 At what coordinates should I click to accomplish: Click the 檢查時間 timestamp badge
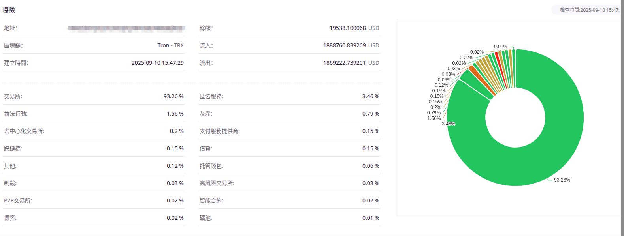(589, 10)
